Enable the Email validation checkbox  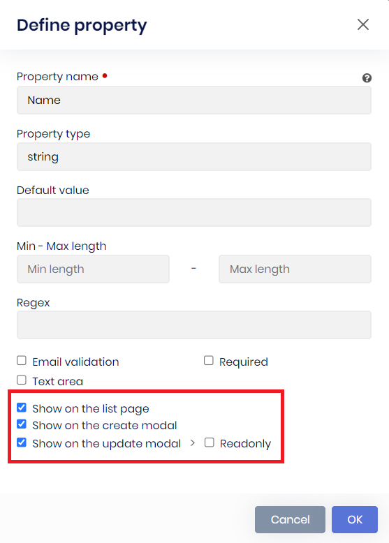(x=22, y=361)
